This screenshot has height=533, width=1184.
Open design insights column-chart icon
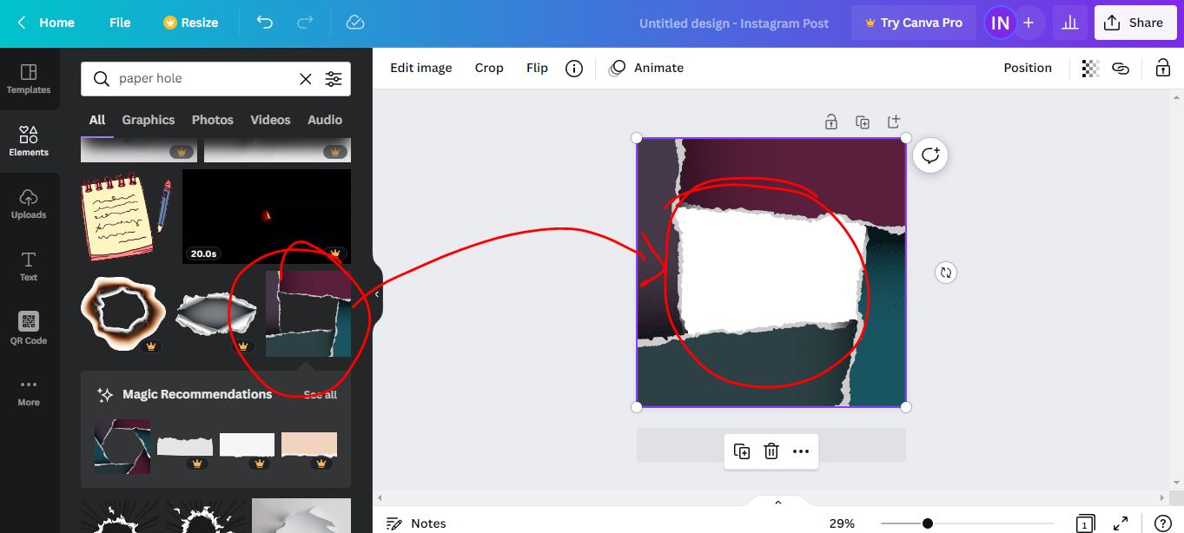click(1069, 23)
